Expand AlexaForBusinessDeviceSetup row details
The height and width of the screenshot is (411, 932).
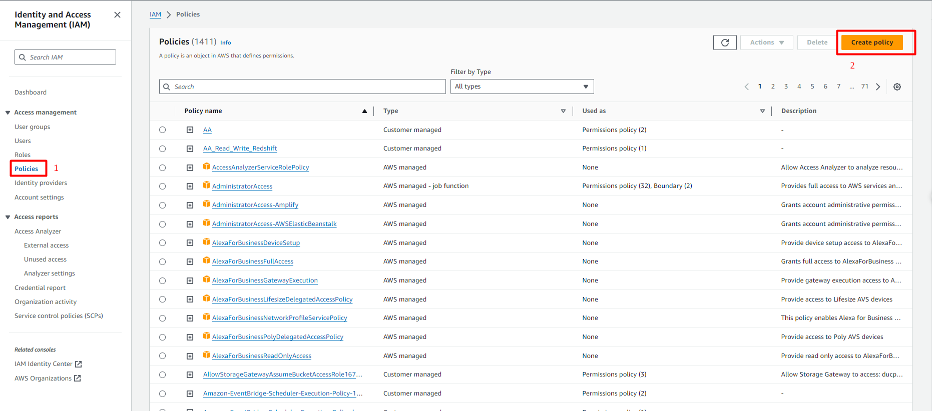point(190,243)
